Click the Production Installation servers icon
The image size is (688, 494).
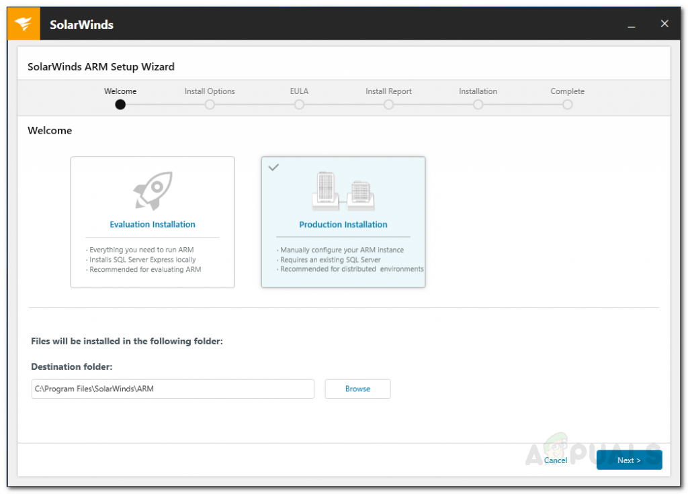click(343, 191)
